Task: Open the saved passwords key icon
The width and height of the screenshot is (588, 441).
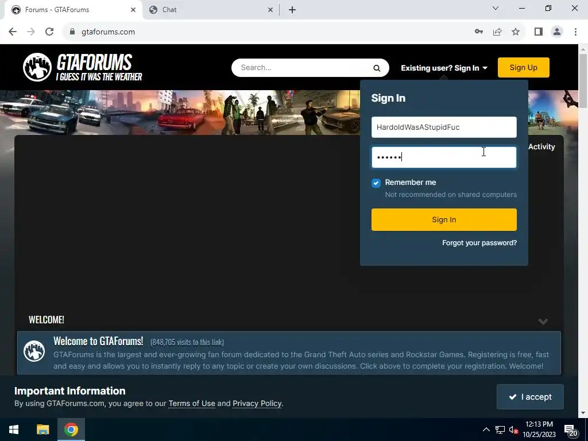Action: coord(479,32)
